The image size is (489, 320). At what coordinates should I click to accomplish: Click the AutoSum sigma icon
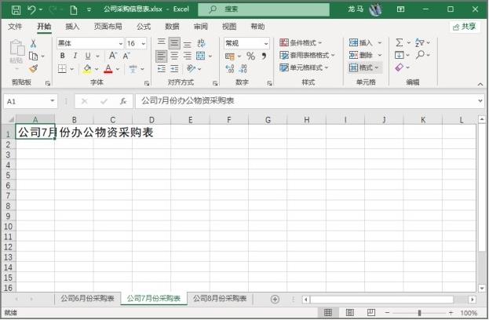[399, 42]
